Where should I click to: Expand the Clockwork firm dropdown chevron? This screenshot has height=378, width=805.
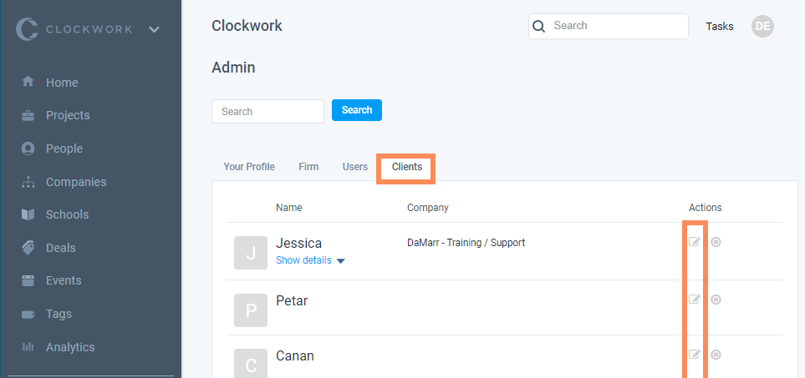[x=154, y=29]
